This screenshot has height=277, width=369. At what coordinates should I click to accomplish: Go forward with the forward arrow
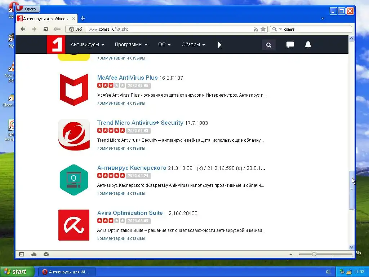(x=34, y=29)
